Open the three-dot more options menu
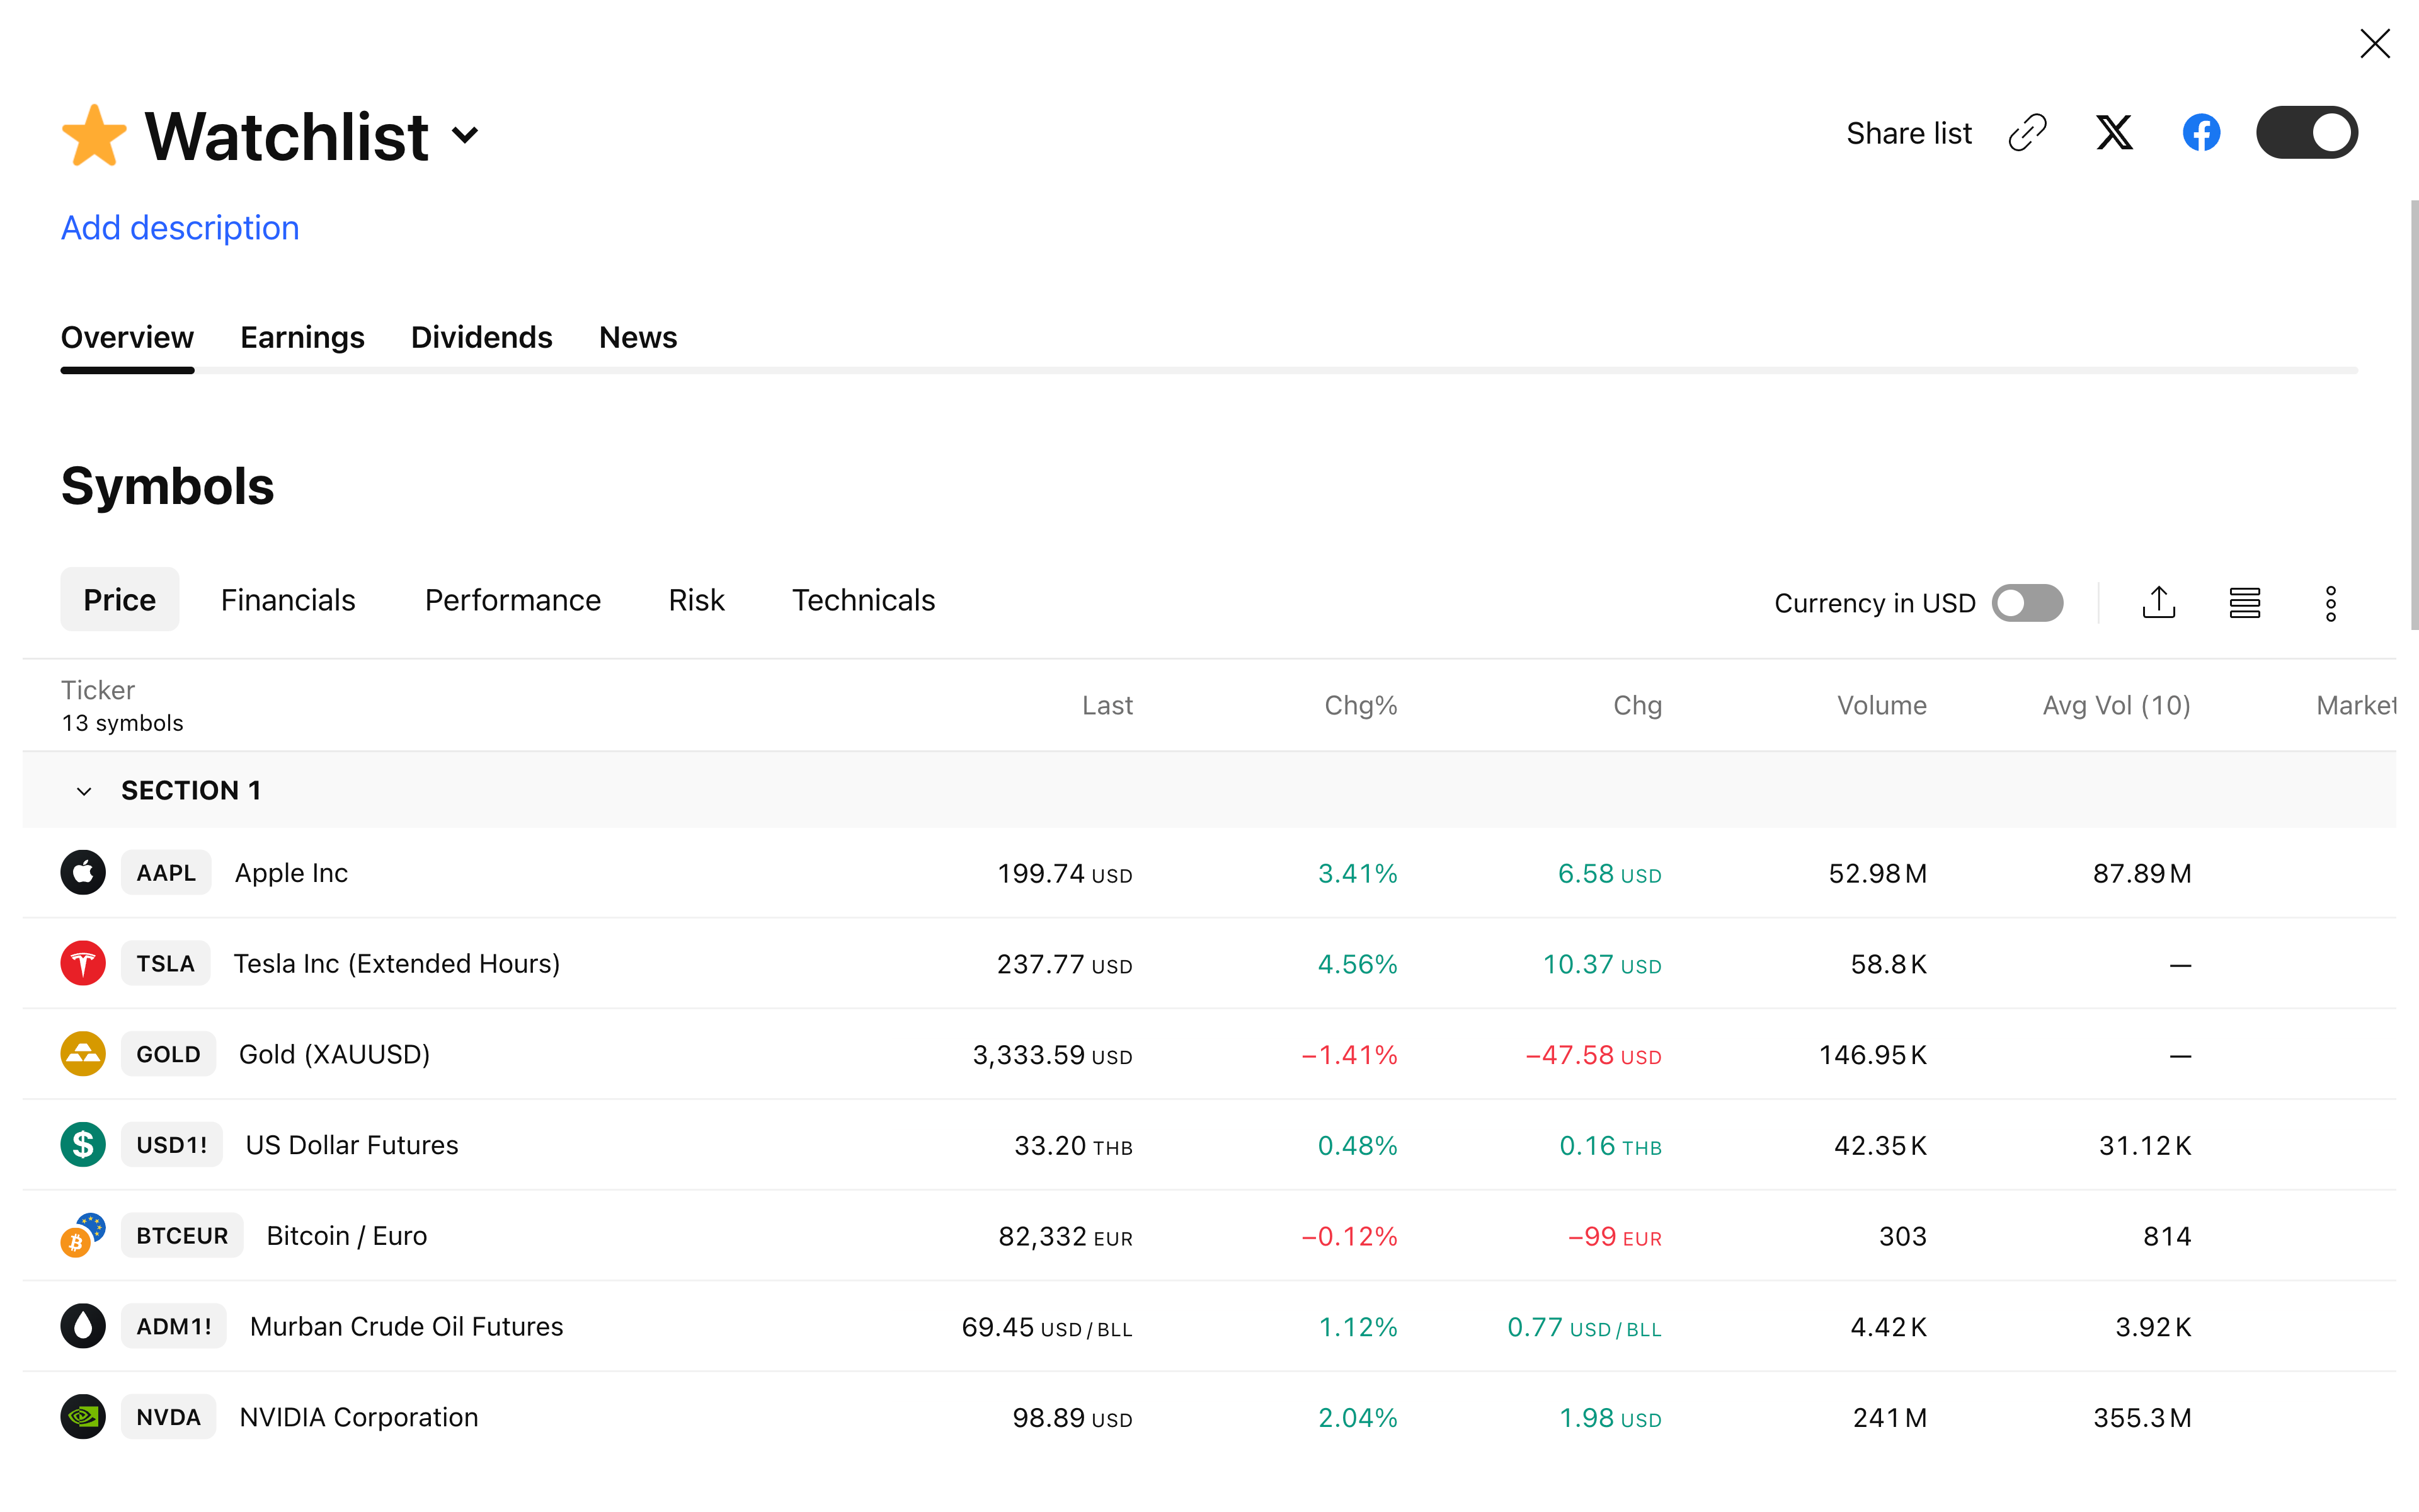Viewport: 2419px width, 1512px height. (x=2330, y=603)
